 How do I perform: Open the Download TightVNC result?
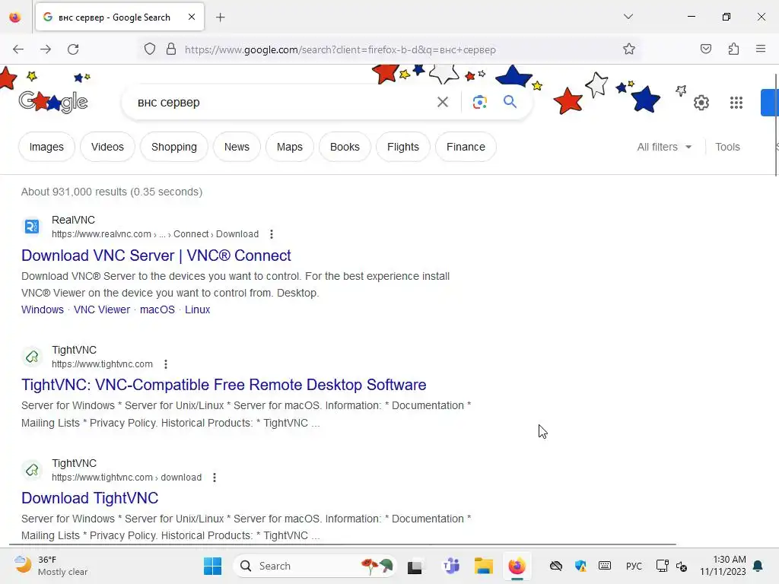pos(90,498)
